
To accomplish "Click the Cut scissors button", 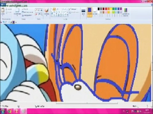I will tap(8, 9).
